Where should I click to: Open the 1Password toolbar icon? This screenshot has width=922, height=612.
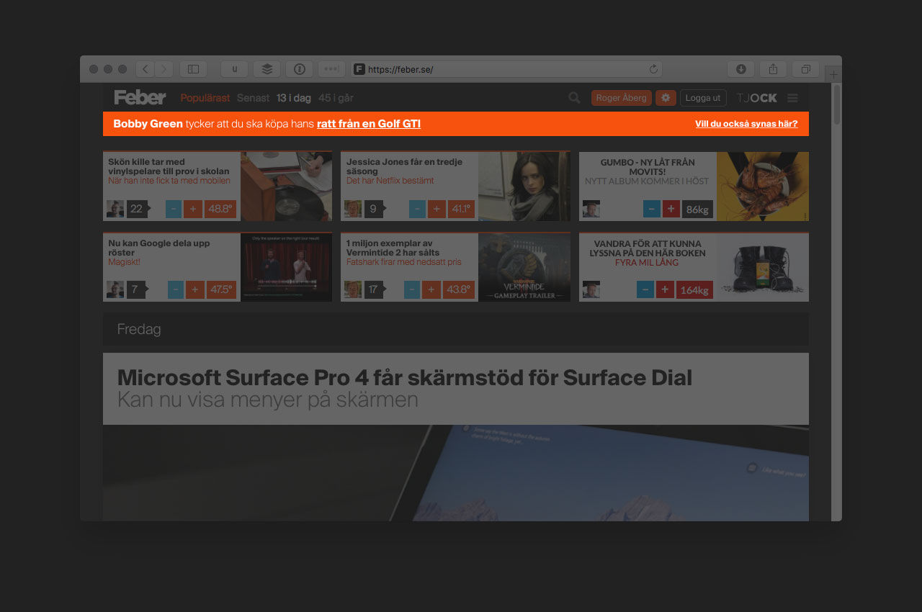299,69
